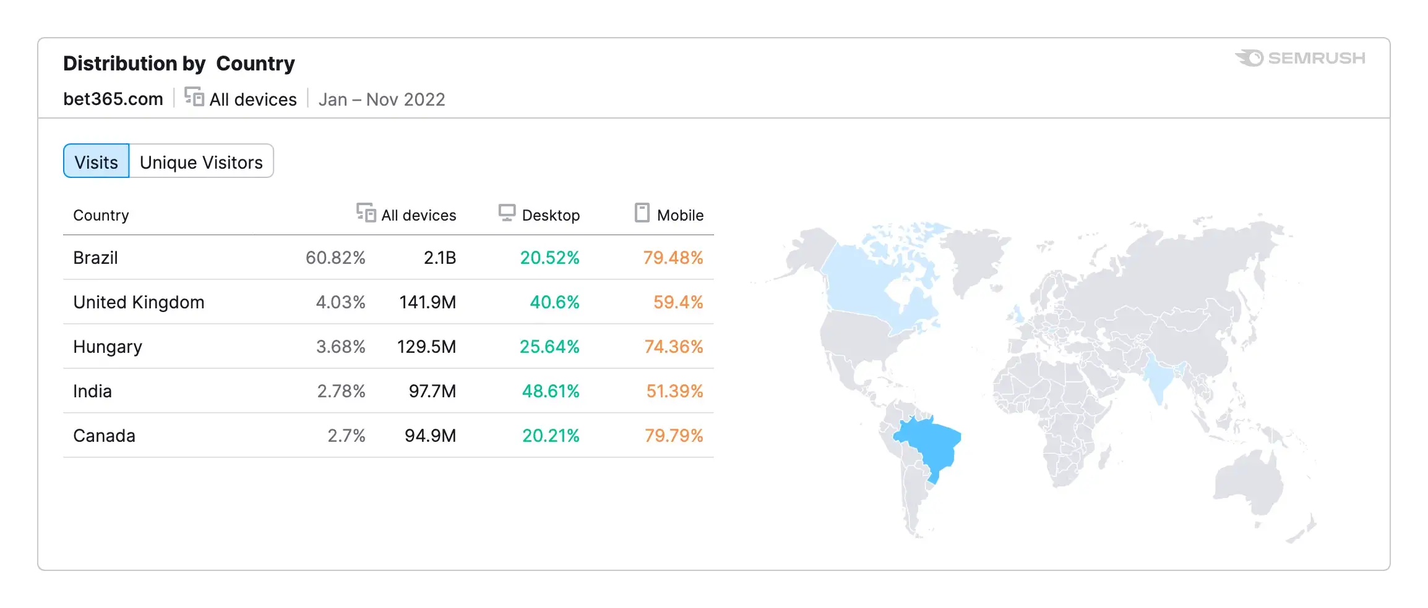Click United Kingdom's 59.4% mobile value
Screen dimensions: 1428x608
click(678, 302)
